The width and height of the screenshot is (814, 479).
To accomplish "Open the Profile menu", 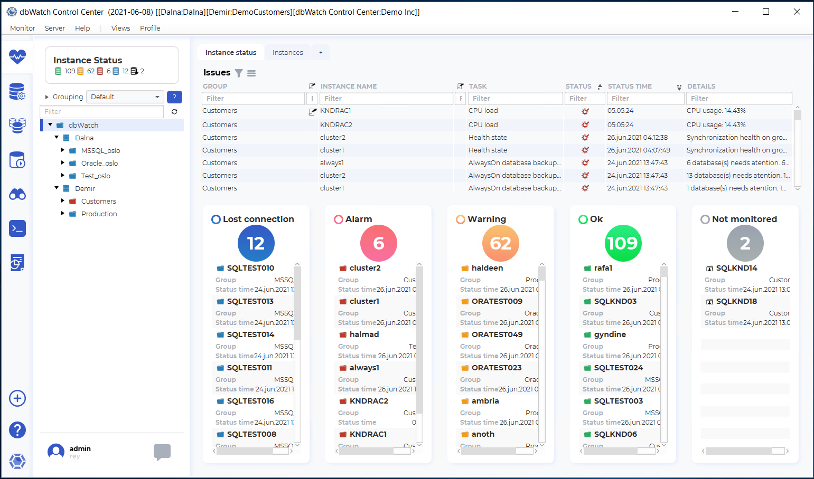I will 150,28.
